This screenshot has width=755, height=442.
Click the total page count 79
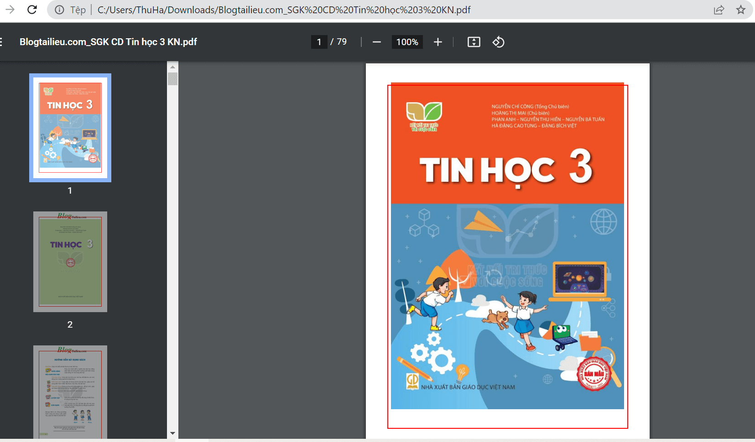pos(342,42)
